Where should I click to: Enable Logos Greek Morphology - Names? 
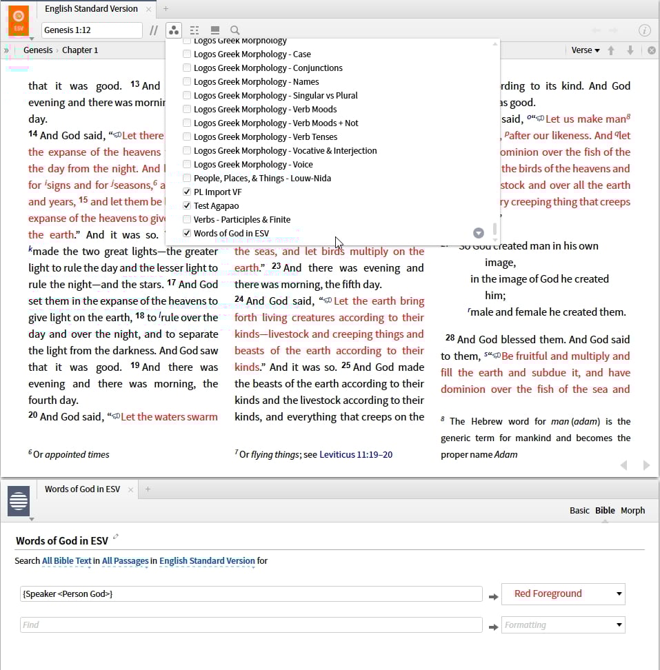pos(187,81)
